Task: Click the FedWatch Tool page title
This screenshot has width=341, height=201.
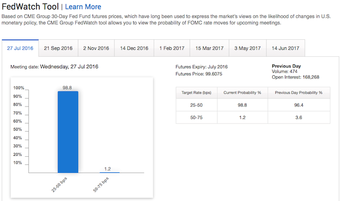Action: point(30,7)
